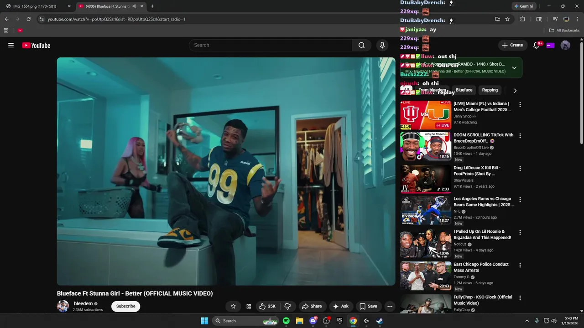Screen dimensions: 584x328
Task: Open the apps grid in bookmarks bar
Action: coord(6,31)
